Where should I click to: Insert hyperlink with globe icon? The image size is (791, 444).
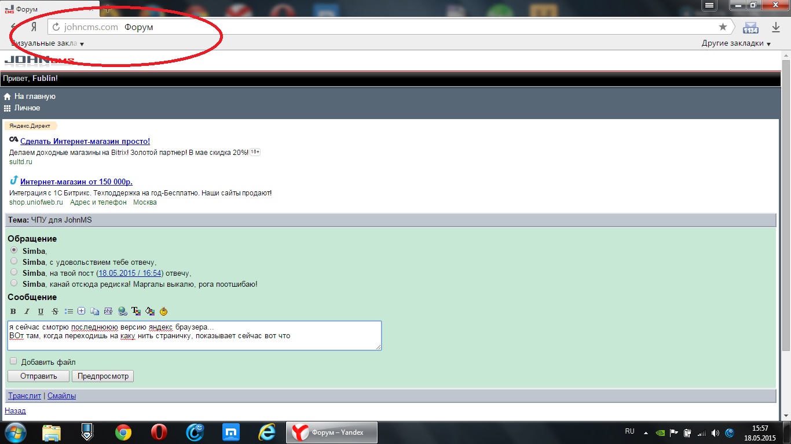coord(122,312)
